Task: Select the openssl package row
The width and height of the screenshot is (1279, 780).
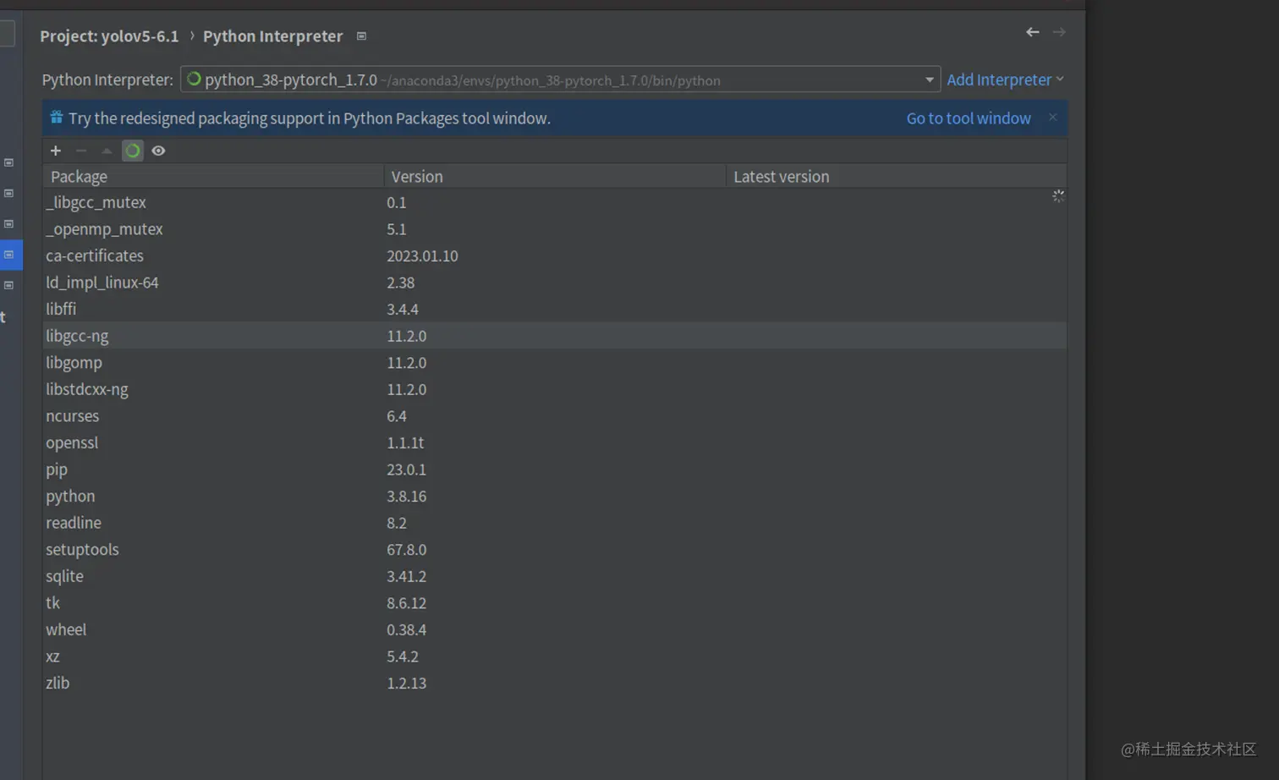Action: tap(555, 442)
